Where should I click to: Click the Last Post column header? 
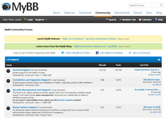tap(144, 65)
